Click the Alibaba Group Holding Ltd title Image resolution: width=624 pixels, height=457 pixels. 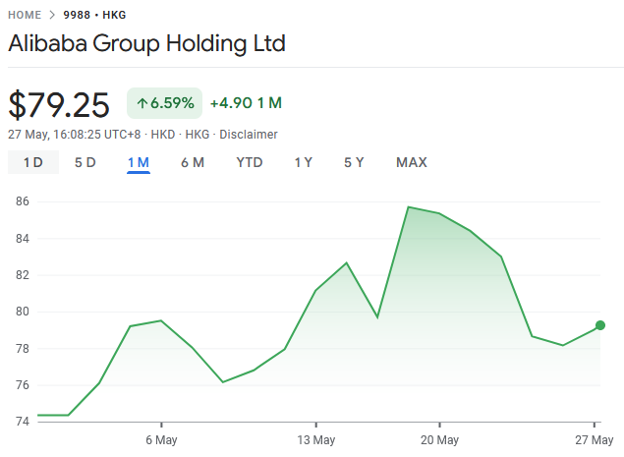pos(146,44)
